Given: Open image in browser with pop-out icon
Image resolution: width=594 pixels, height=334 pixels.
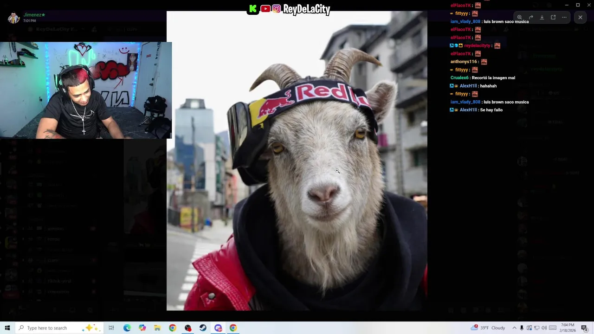Looking at the screenshot, I should point(553,17).
